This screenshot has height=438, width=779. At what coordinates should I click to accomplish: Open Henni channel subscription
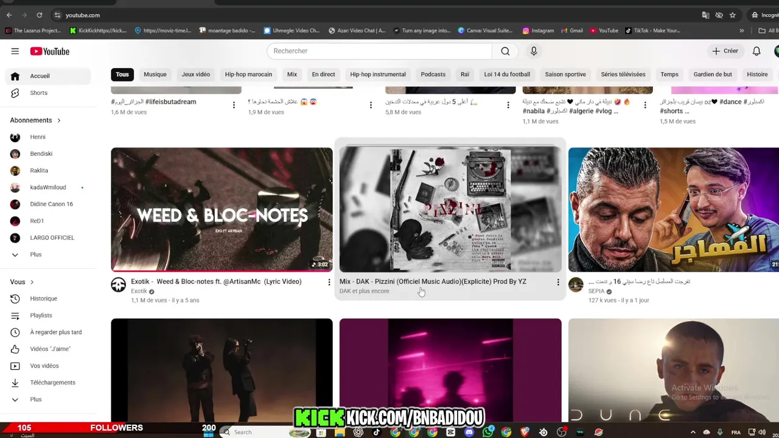coord(48,137)
